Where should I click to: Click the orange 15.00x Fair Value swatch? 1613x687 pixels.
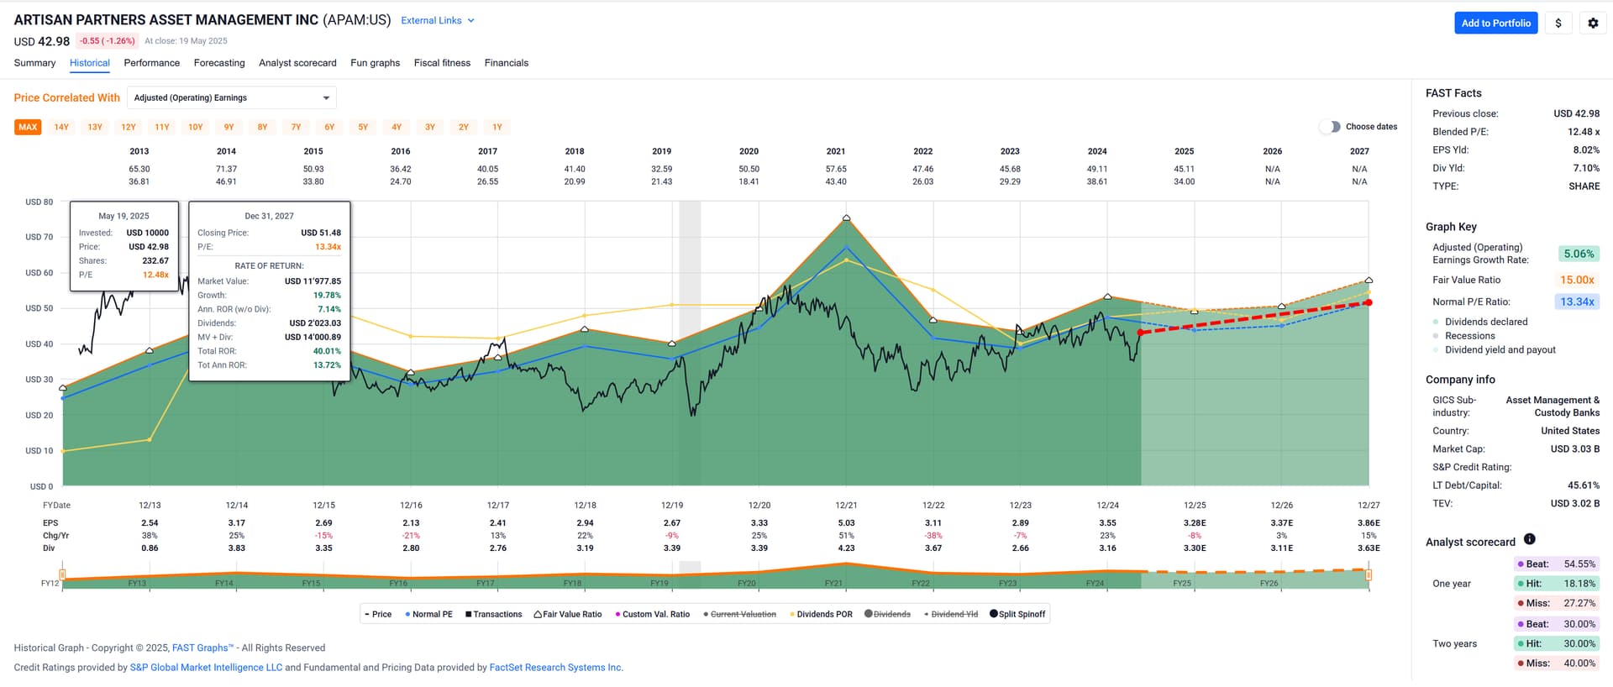(x=1577, y=280)
